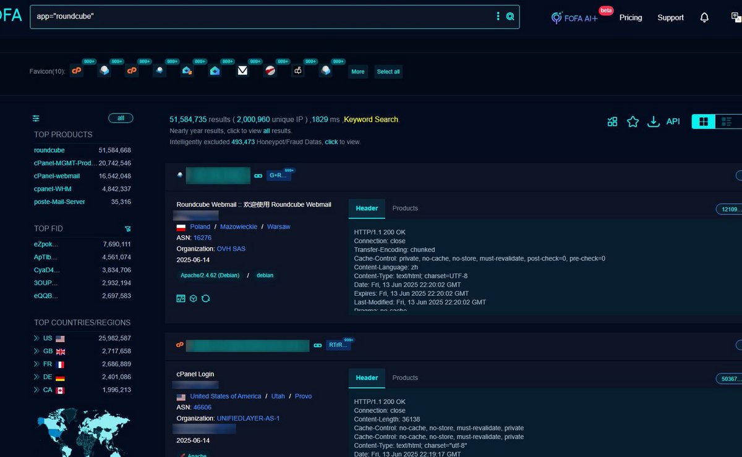
Task: Click the cPanel favicon on second result
Action: 180,345
